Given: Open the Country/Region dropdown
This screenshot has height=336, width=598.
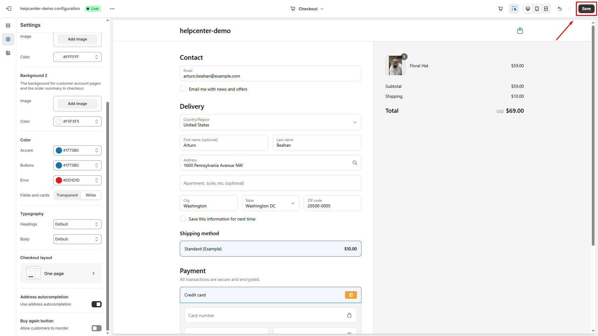Looking at the screenshot, I should (x=270, y=122).
